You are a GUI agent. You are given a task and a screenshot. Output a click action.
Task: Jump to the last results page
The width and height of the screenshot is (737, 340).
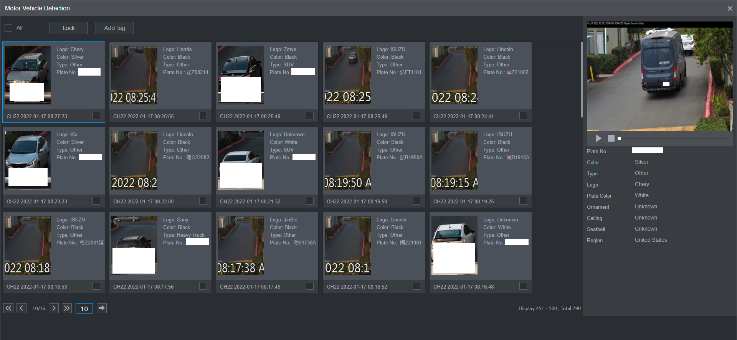67,308
